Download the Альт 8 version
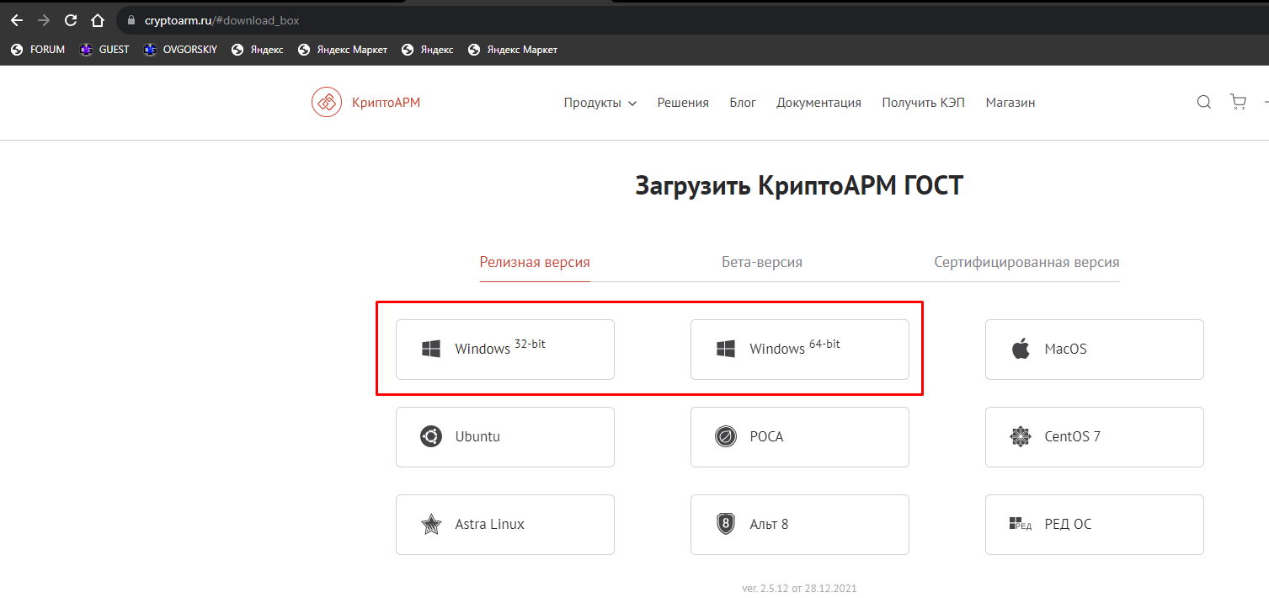This screenshot has width=1269, height=598. [800, 524]
